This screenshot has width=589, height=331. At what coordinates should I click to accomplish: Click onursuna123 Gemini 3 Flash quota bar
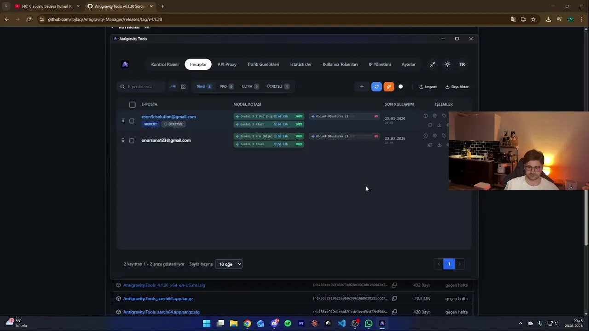pos(269,144)
